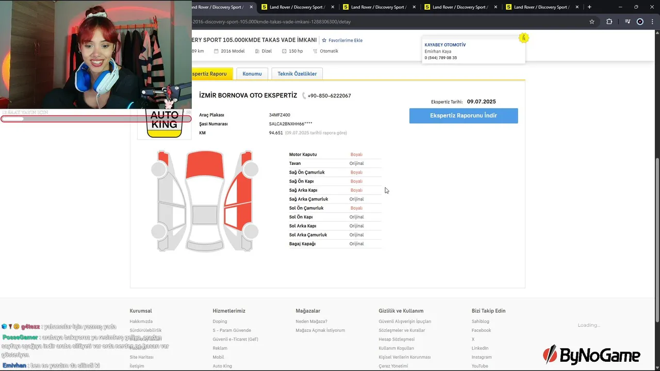Click the Tavan row Orijinal status

click(x=356, y=163)
